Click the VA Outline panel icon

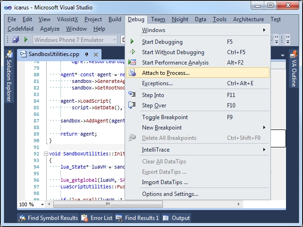coord(294,54)
